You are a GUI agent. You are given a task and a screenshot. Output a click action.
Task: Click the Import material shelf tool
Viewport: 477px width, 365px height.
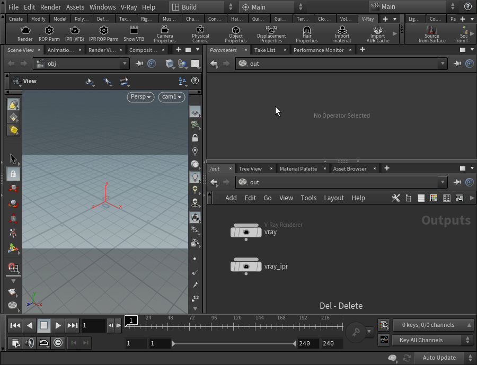(342, 34)
